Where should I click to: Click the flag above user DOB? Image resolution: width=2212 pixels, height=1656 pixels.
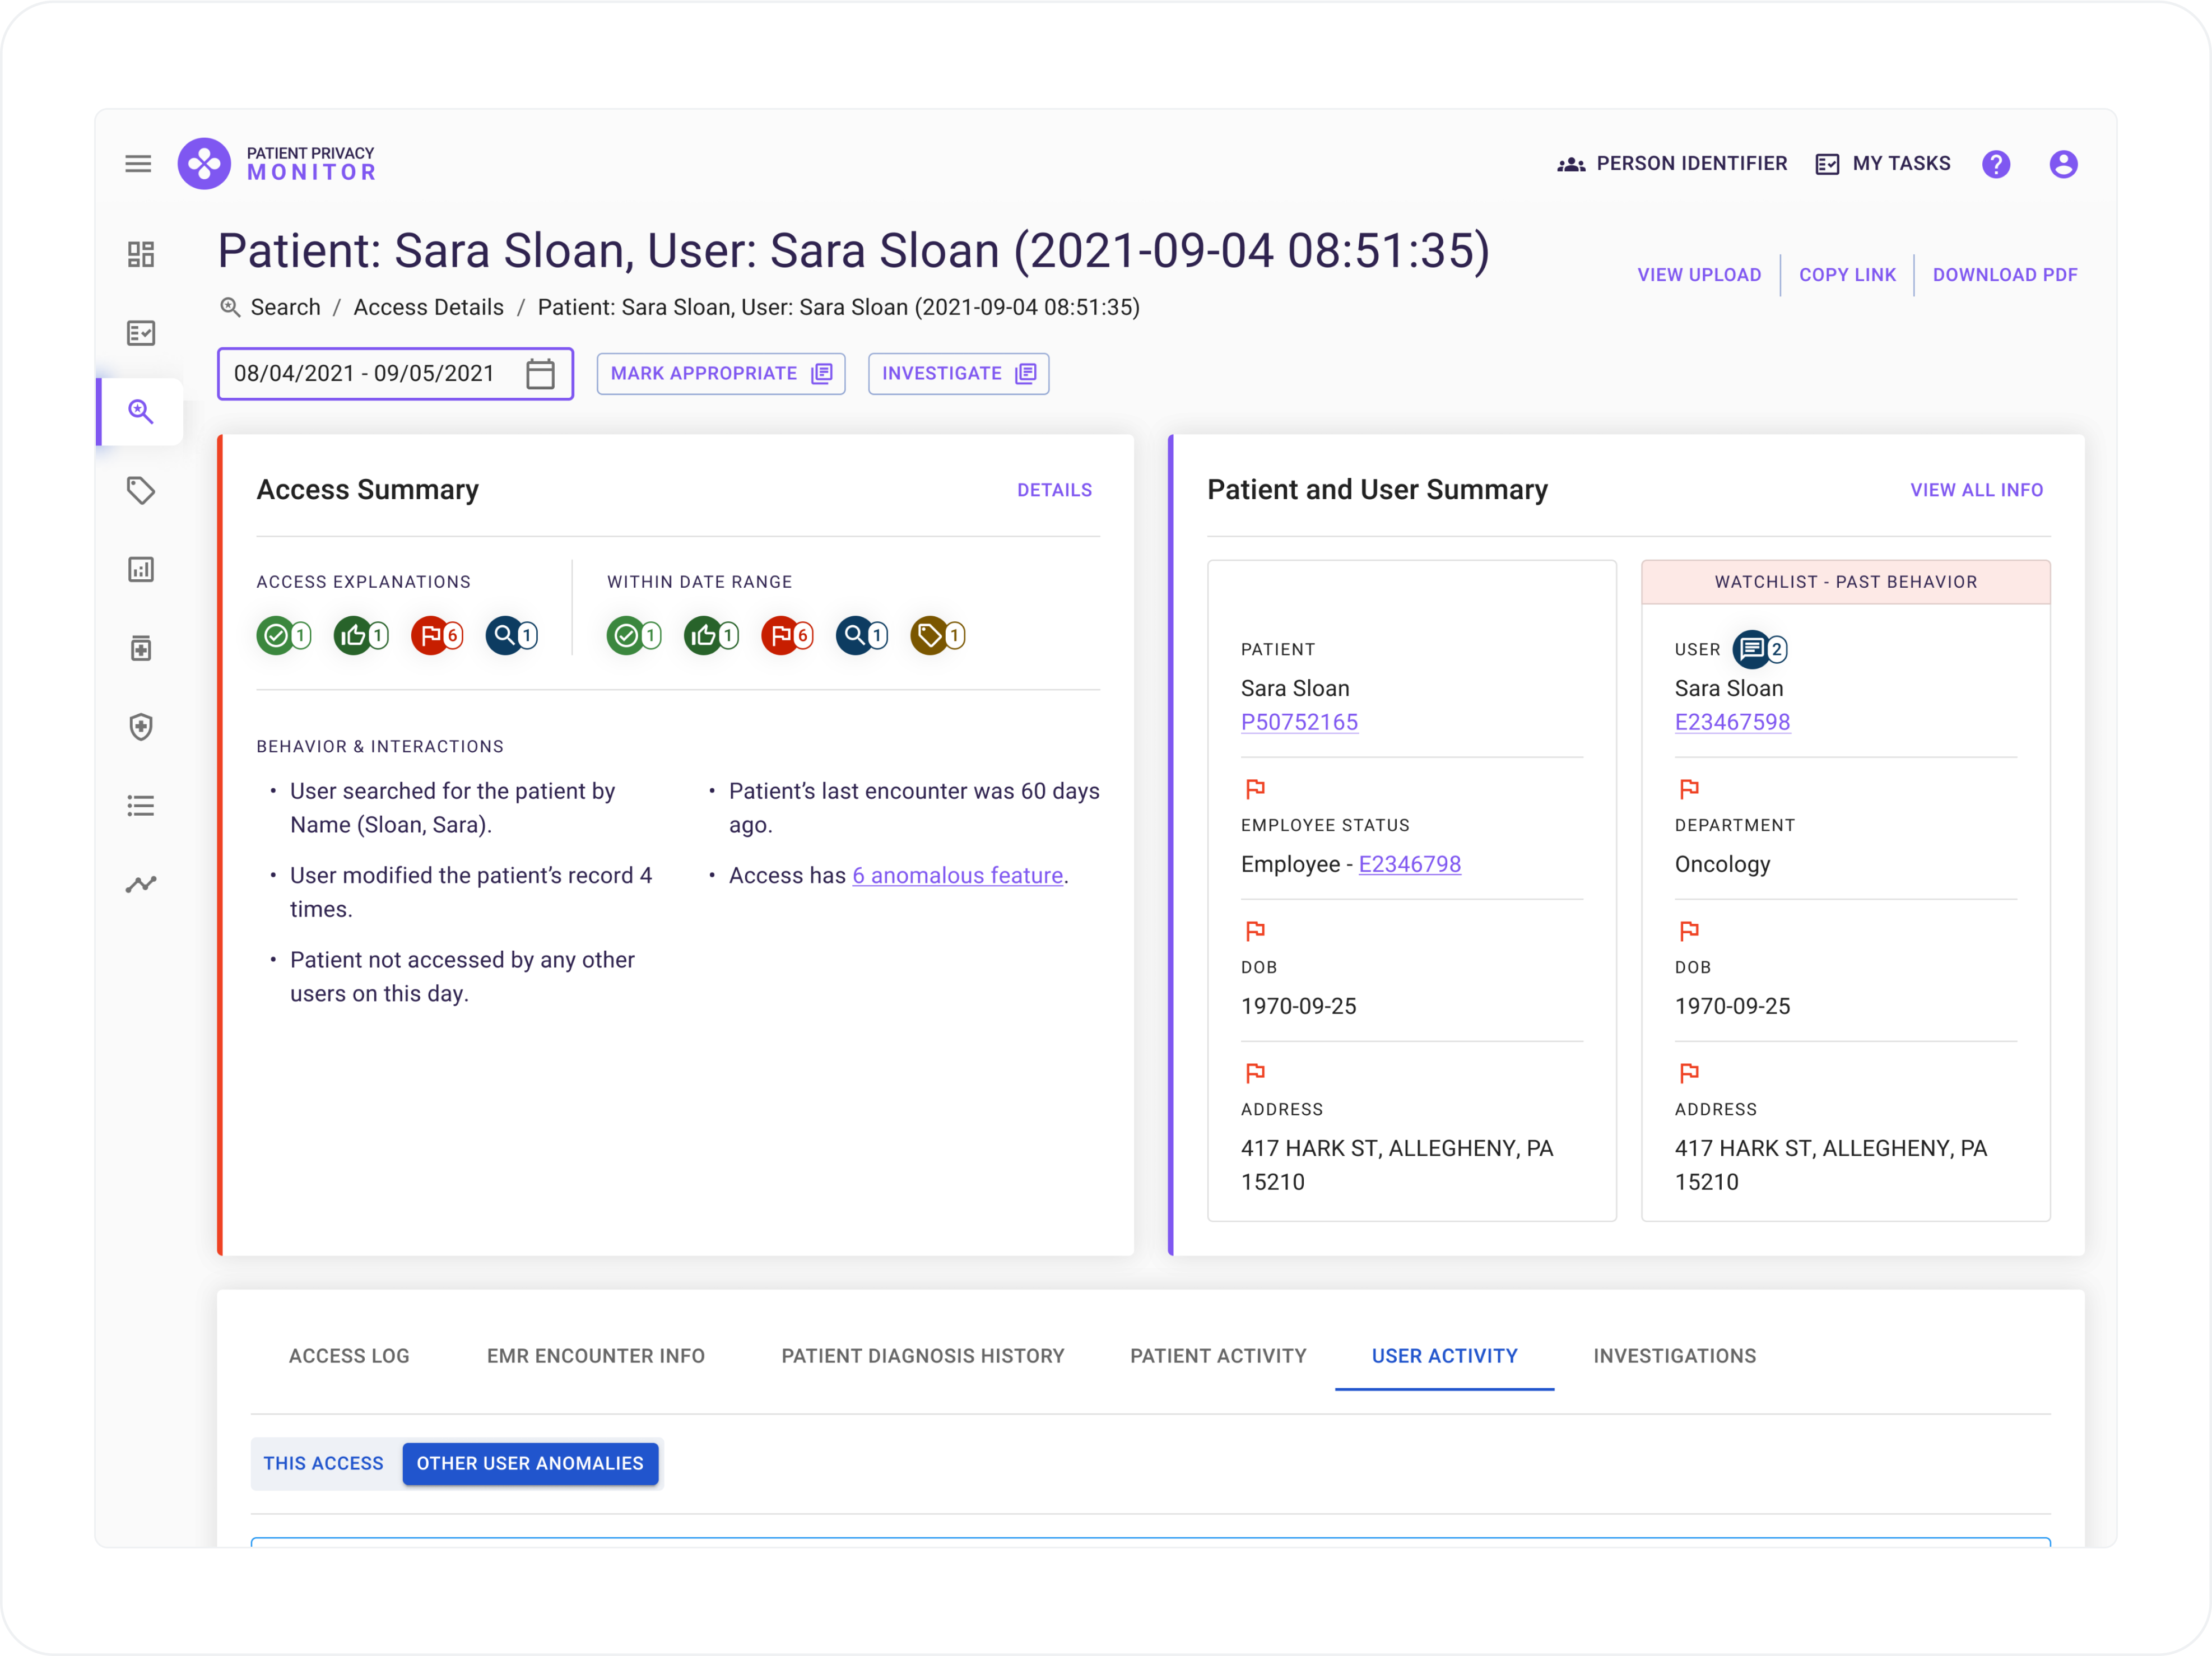pyautogui.click(x=1689, y=931)
